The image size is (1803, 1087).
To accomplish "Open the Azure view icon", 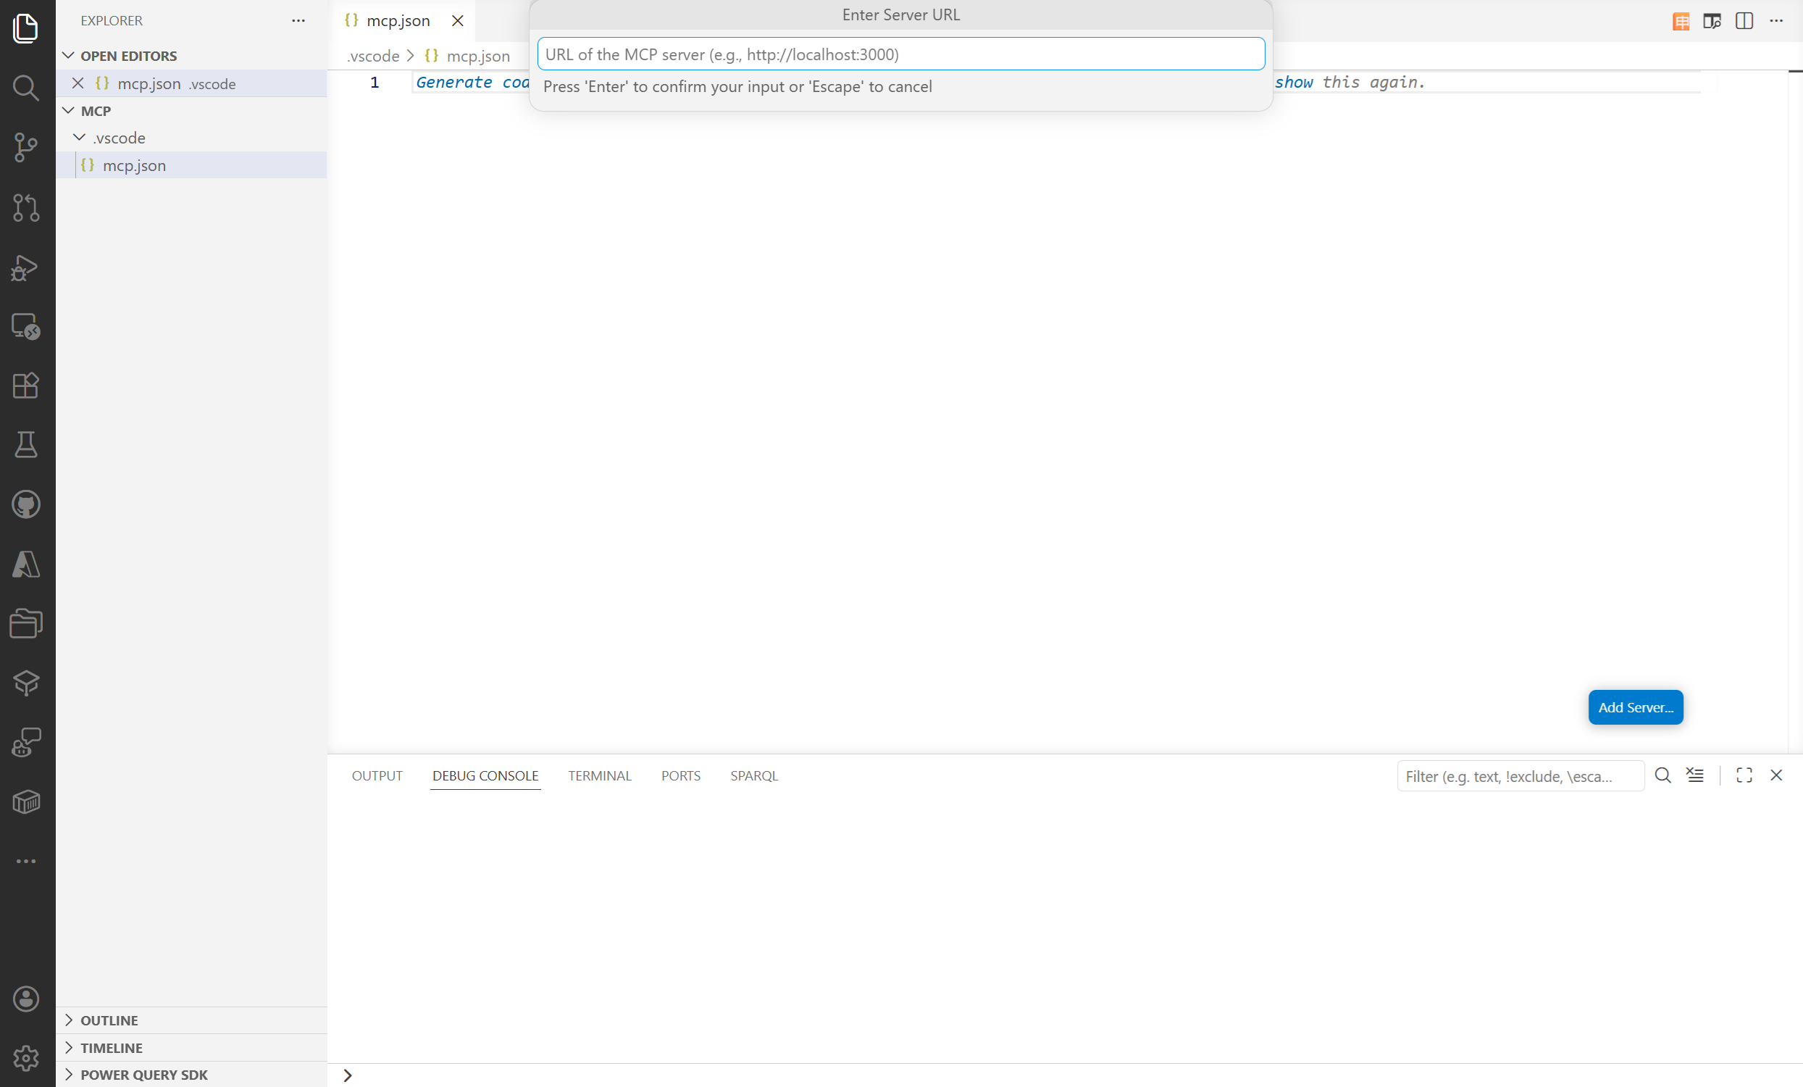I will (x=26, y=564).
